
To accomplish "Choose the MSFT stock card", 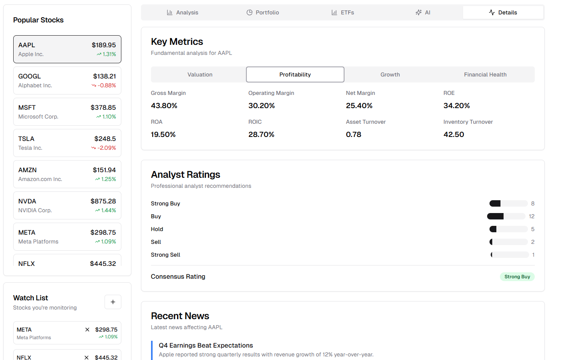I will (67, 112).
